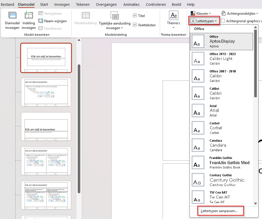
Task: Toggle the Titel checkbox
Action: tap(135, 16)
